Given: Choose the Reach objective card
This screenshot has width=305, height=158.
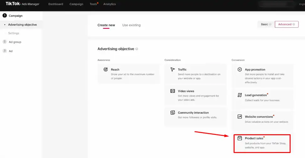Looking at the screenshot, I should [x=129, y=74].
